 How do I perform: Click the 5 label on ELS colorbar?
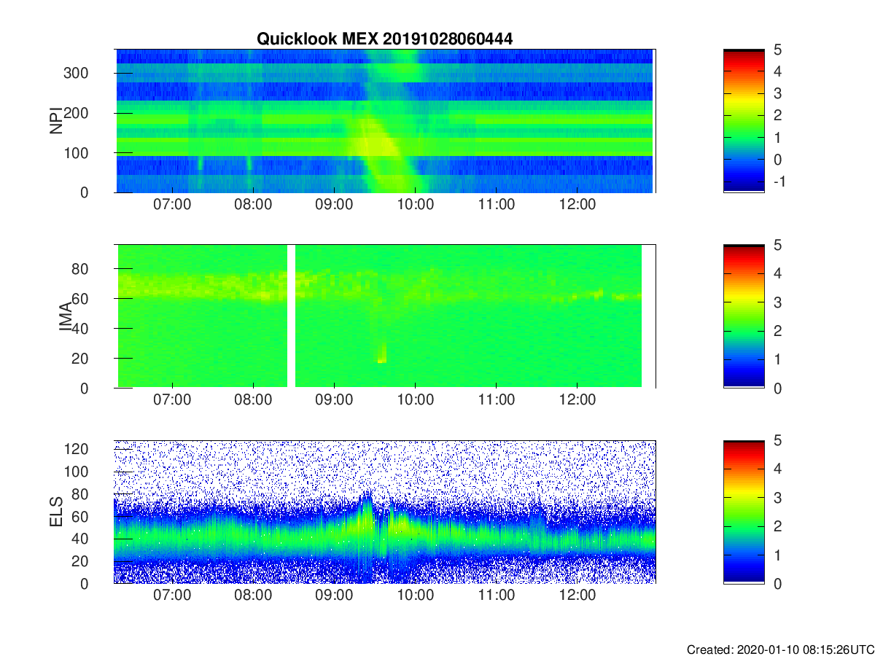pos(777,440)
